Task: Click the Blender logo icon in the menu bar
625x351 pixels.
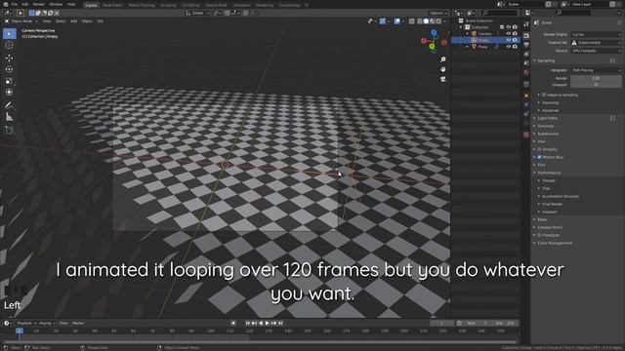Action: (6, 4)
